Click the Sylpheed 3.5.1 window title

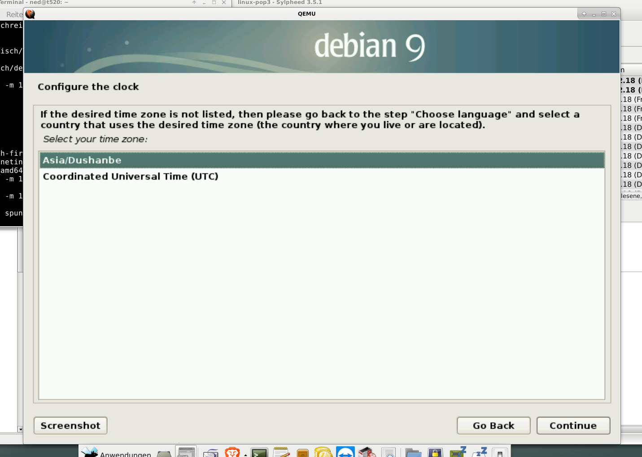tap(280, 2)
